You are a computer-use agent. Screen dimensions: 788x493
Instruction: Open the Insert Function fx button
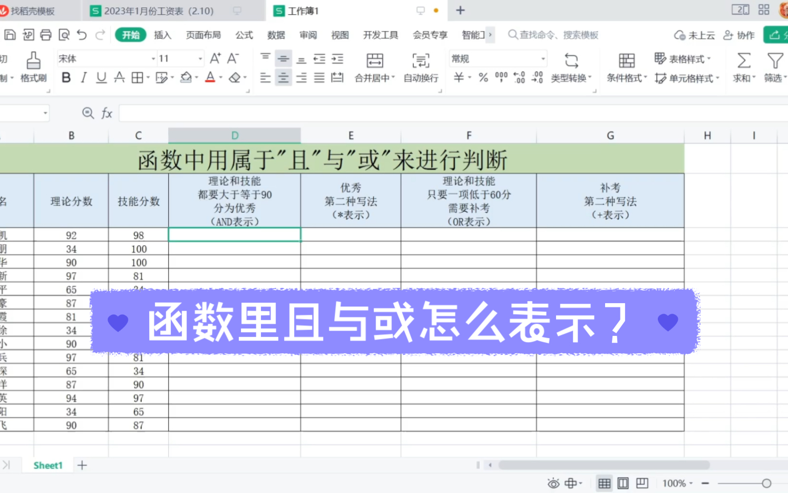(107, 113)
